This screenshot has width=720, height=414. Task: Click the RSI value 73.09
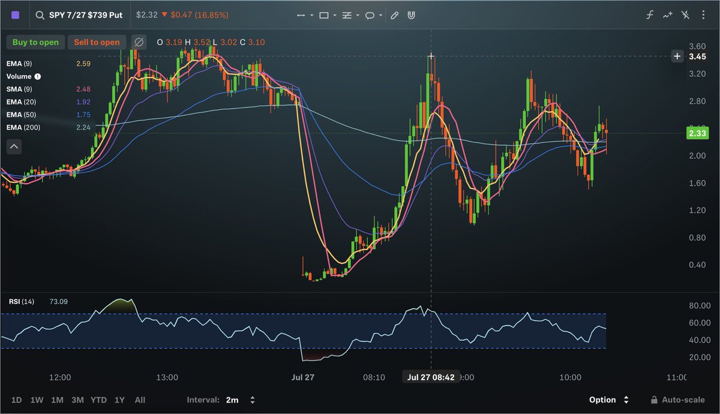[x=59, y=301]
